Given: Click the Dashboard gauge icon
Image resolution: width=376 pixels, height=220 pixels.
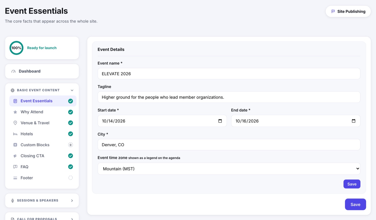Looking at the screenshot, I should (x=13, y=71).
